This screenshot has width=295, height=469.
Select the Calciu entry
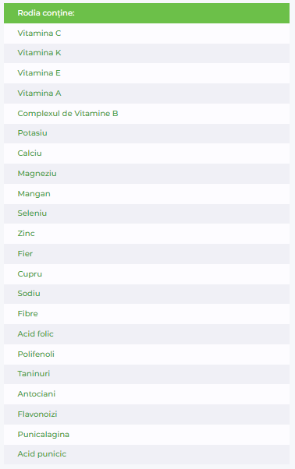click(x=147, y=153)
